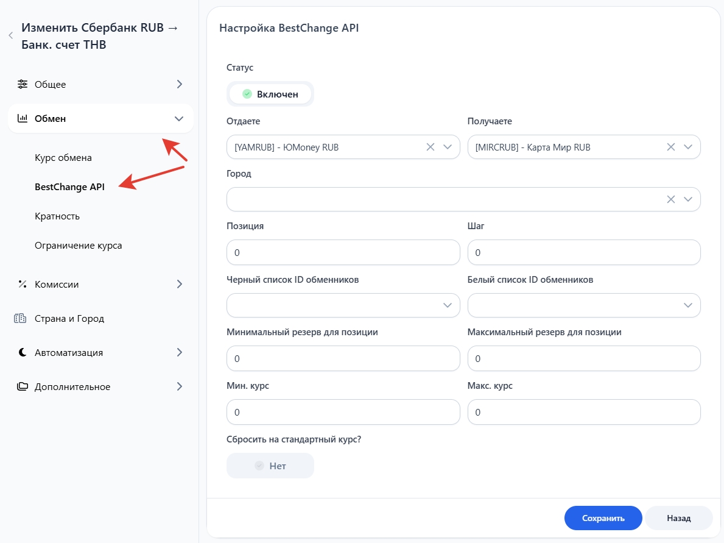Clear the Отдаете selection with the X icon

[430, 147]
